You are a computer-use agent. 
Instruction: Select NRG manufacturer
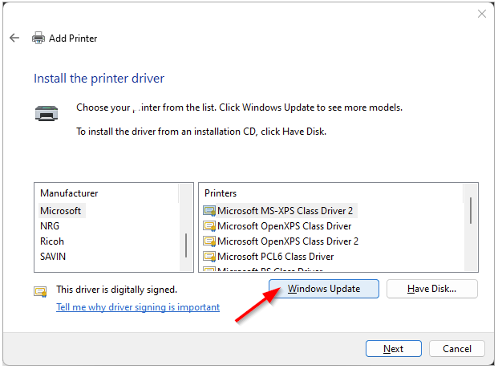tap(50, 226)
